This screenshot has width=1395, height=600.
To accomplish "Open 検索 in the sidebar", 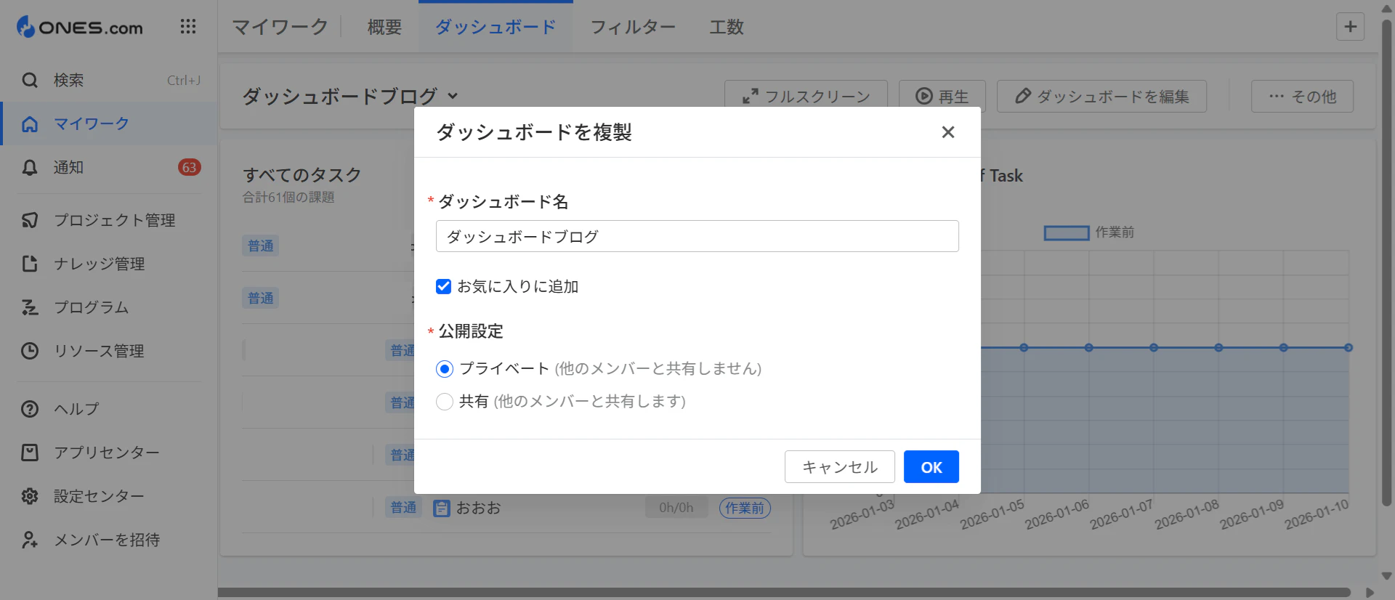I will (109, 80).
